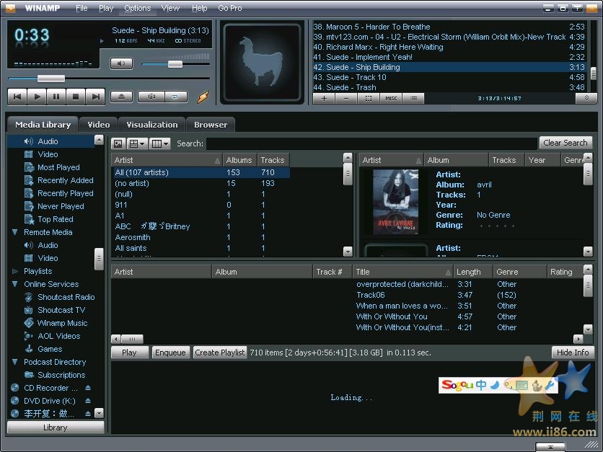Toggle album art view in library
The width and height of the screenshot is (603, 452).
118,143
